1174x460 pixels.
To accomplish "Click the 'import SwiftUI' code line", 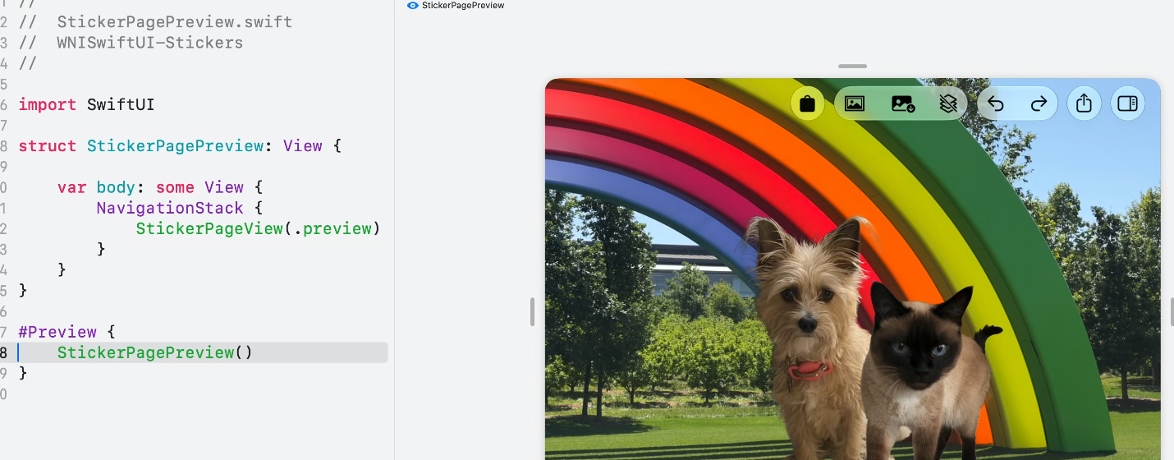I will pyautogui.click(x=86, y=104).
